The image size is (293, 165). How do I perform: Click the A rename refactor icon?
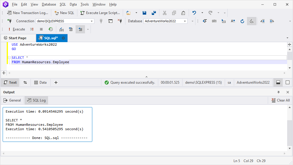(x=233, y=21)
